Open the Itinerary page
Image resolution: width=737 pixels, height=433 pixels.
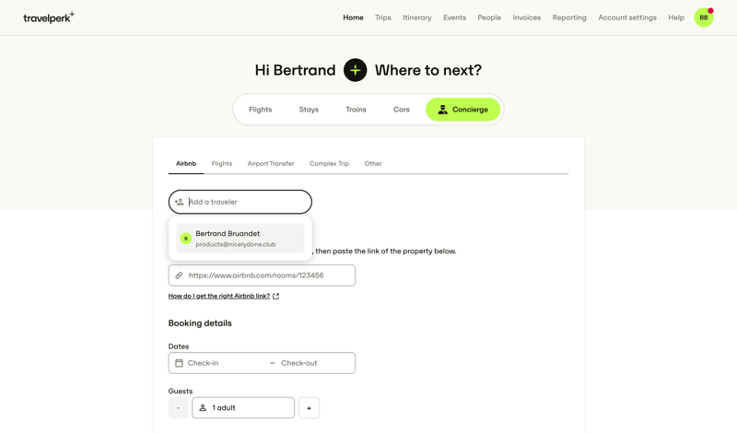[417, 18]
